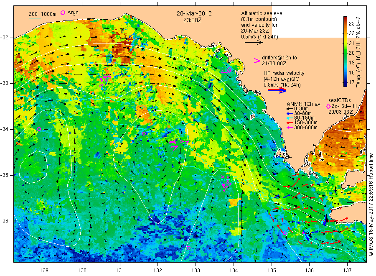
Task: Click the '23' colorbar tick label
Action: [x=351, y=23]
